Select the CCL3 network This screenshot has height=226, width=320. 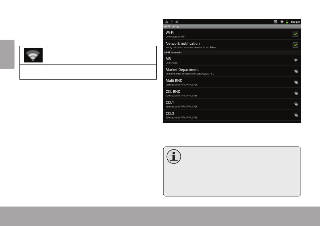(x=232, y=115)
